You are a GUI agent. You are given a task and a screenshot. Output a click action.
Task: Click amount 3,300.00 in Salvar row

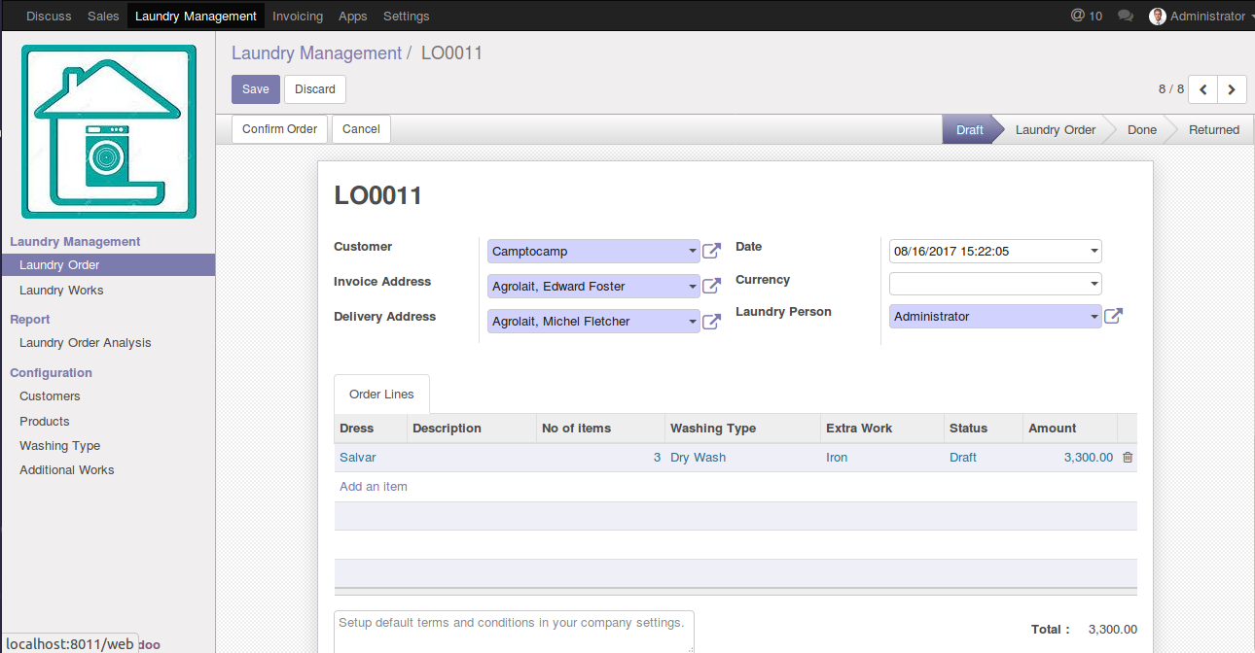pos(1070,457)
